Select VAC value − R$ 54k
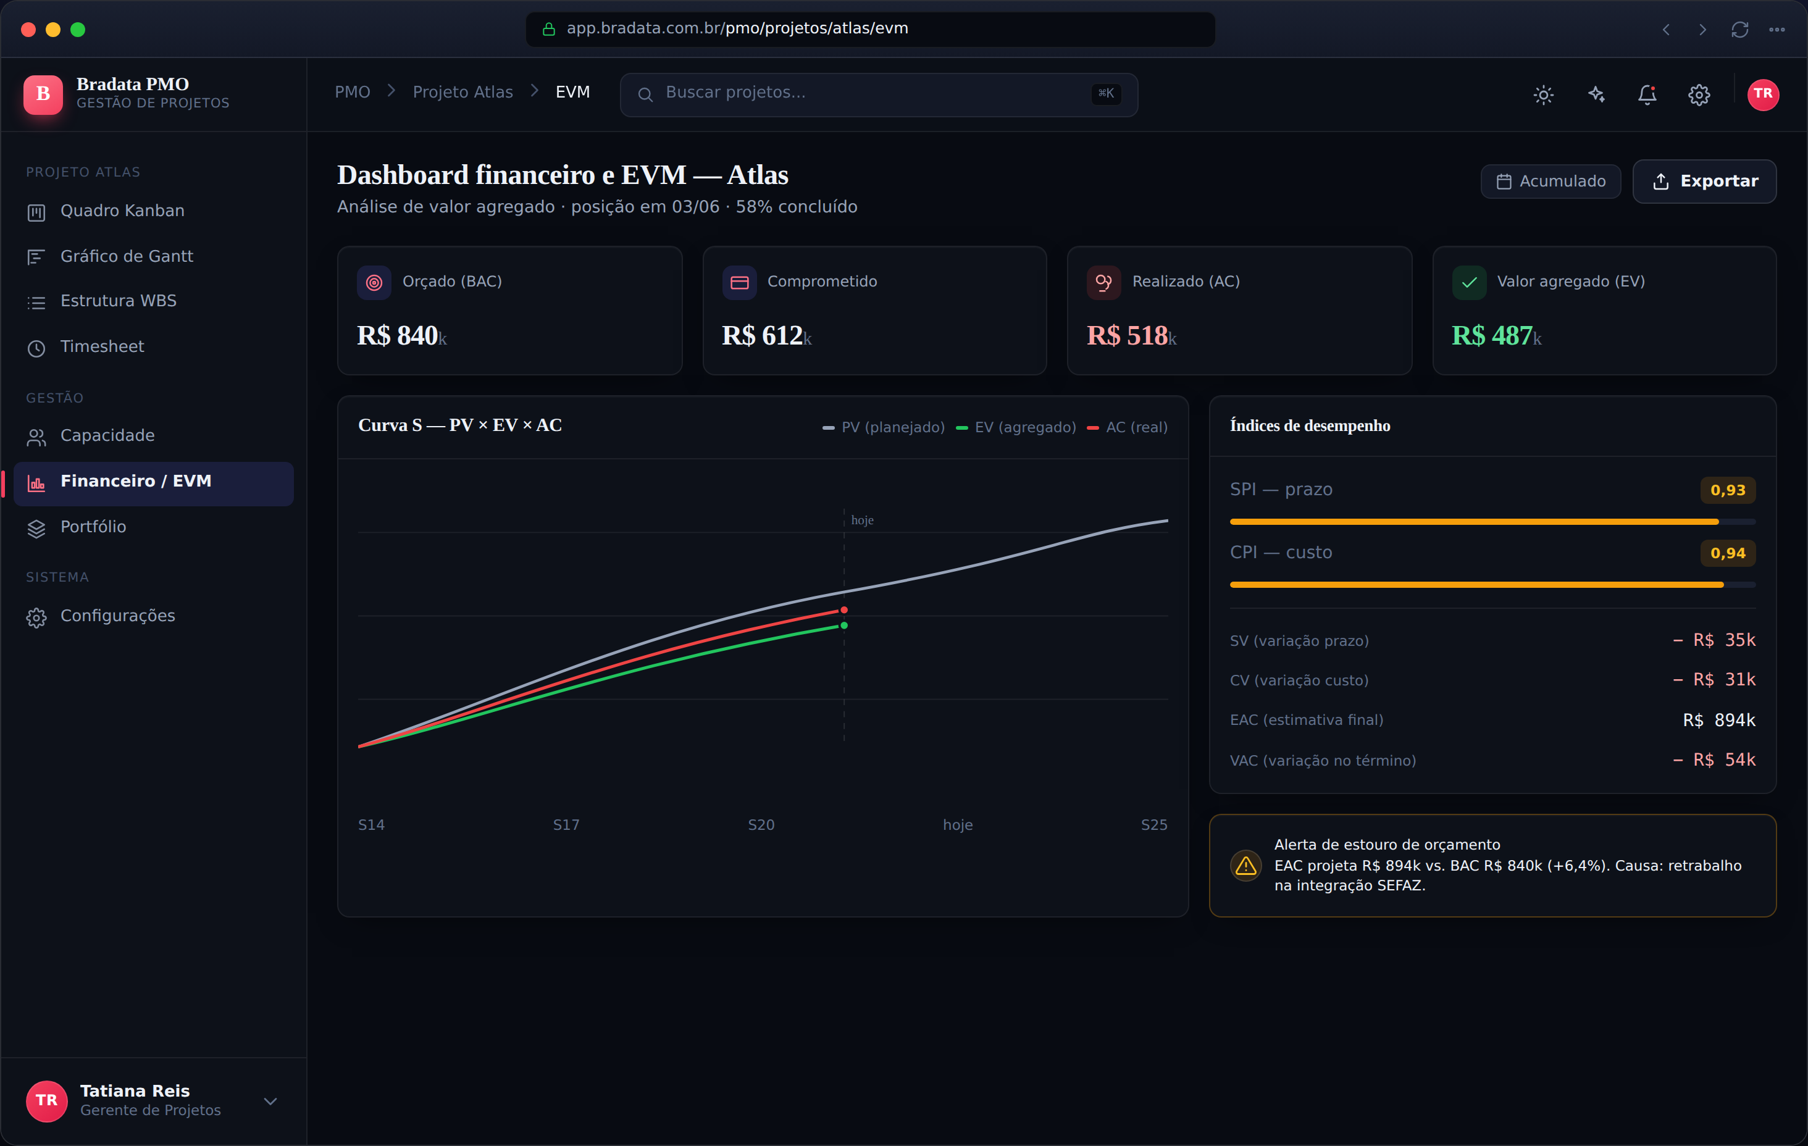This screenshot has height=1146, width=1808. pos(1714,760)
